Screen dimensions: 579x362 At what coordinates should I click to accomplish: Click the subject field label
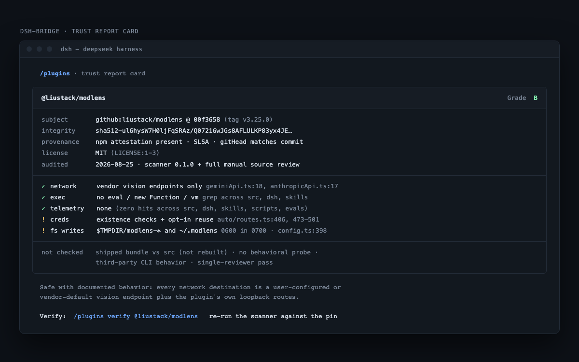point(55,120)
